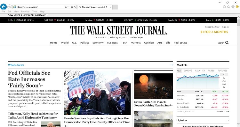Go to the Politics section

(85, 43)
